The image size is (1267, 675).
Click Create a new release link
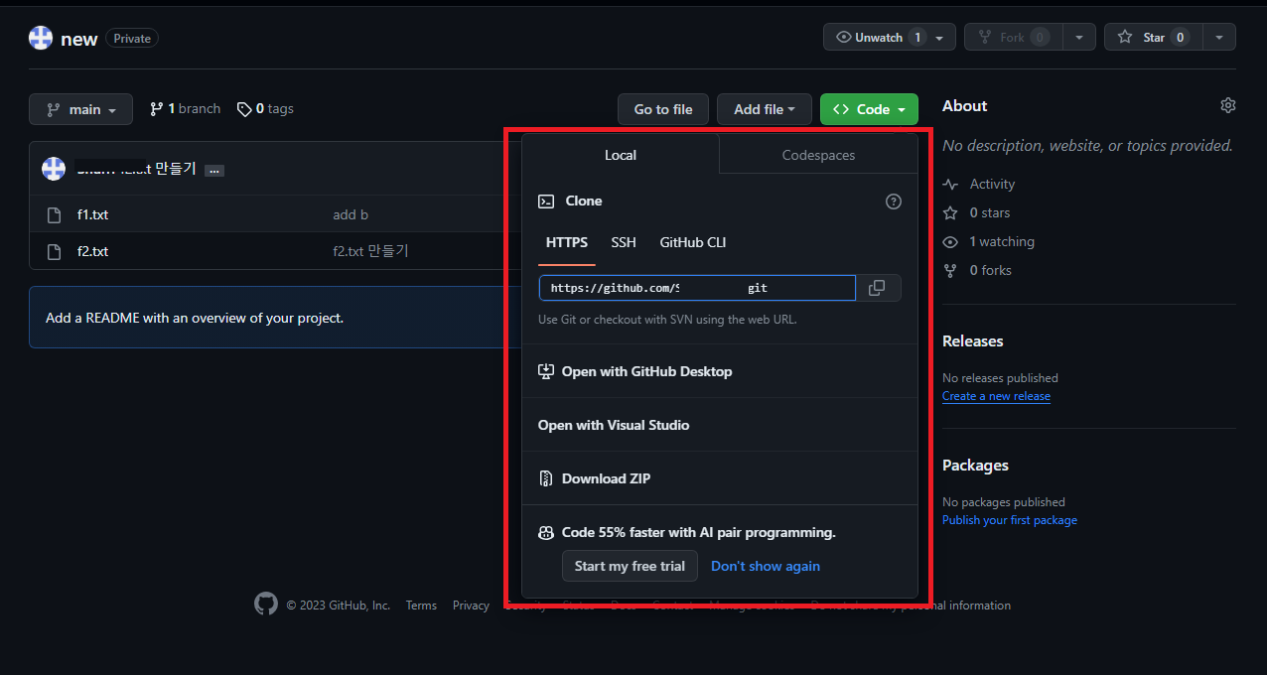[996, 396]
